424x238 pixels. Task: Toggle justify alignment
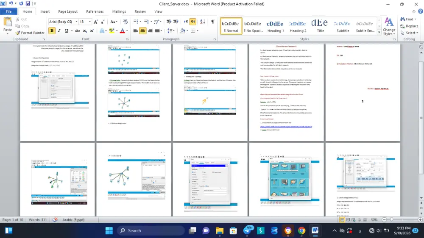tap(157, 30)
